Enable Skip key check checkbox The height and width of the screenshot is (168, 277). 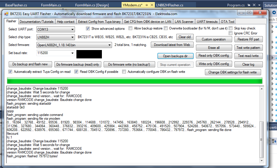230,28
